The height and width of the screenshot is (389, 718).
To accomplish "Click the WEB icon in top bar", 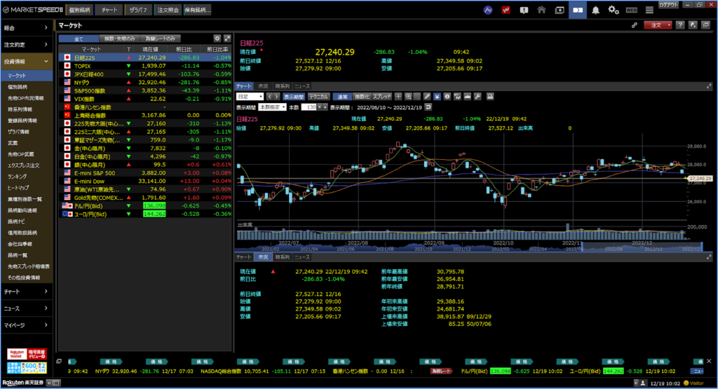I will click(632, 10).
